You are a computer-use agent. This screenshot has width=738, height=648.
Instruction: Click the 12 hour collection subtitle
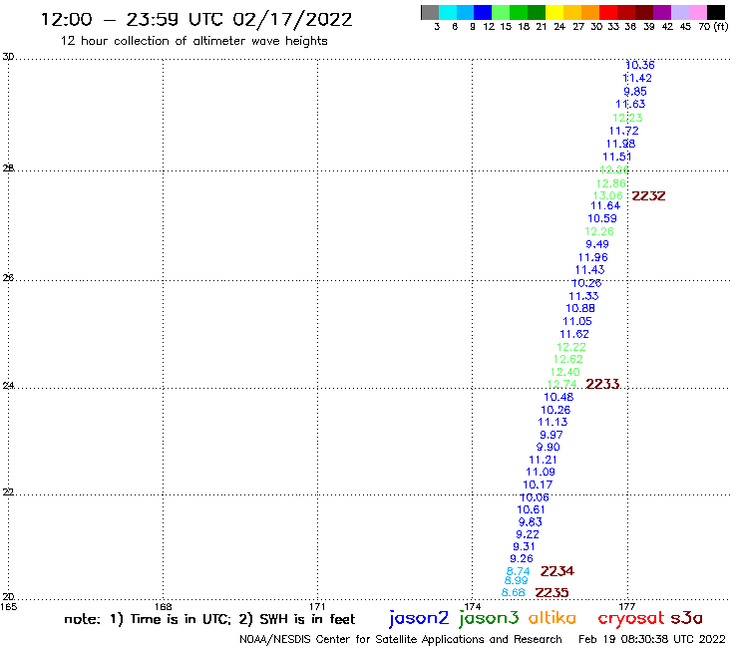pyautogui.click(x=193, y=42)
